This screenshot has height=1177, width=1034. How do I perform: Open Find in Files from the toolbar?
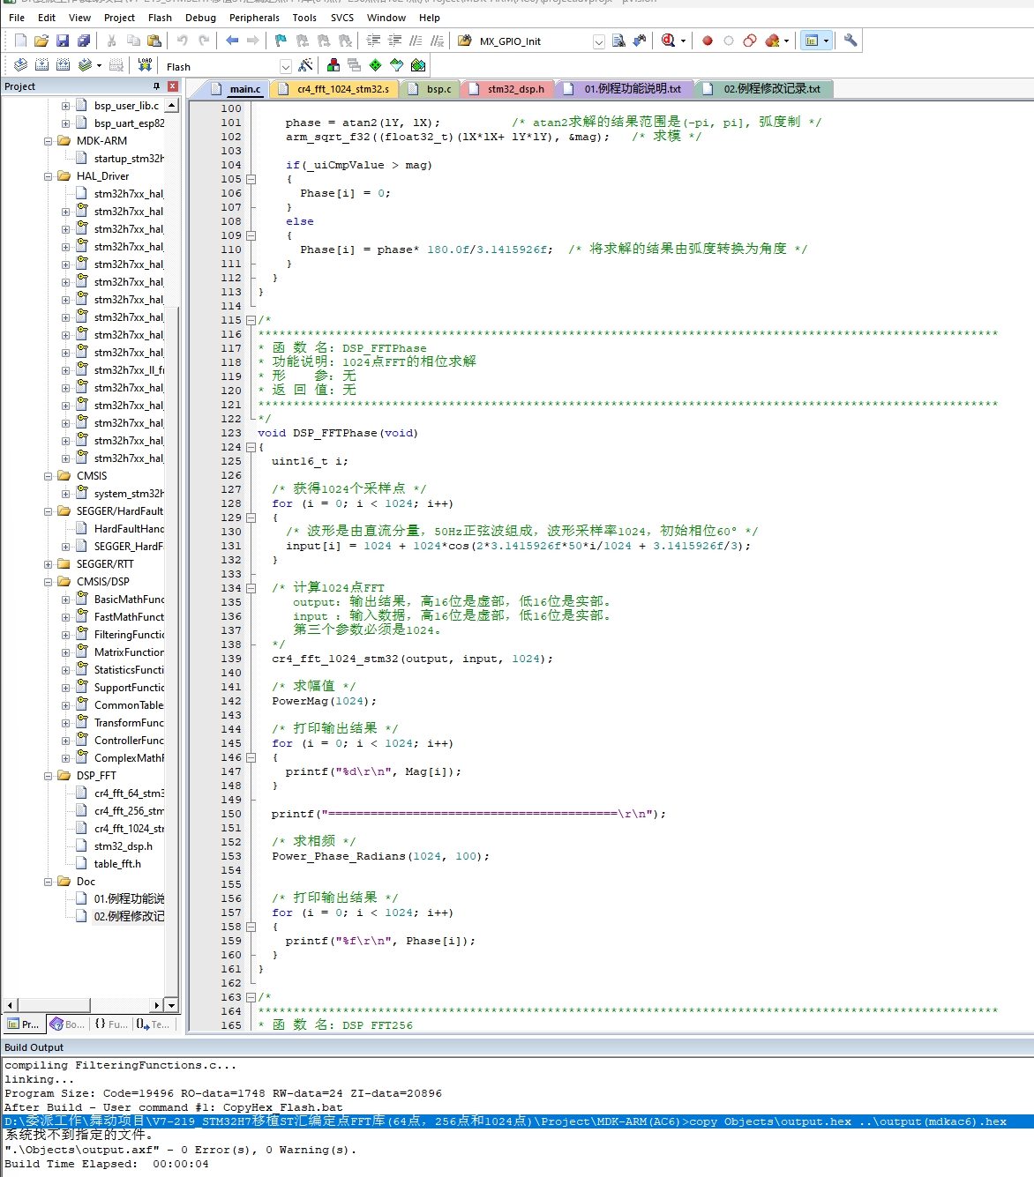coord(465,41)
